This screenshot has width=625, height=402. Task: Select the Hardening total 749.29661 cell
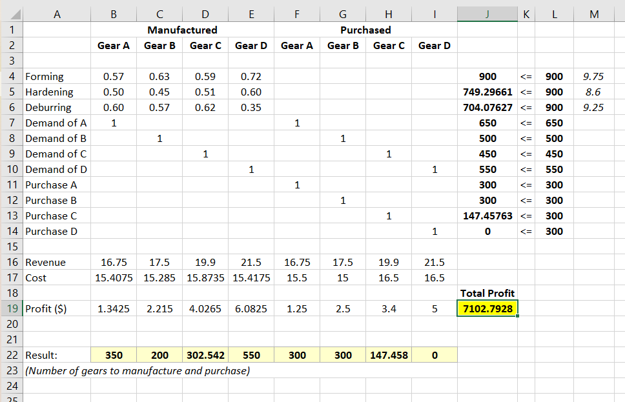tap(487, 92)
